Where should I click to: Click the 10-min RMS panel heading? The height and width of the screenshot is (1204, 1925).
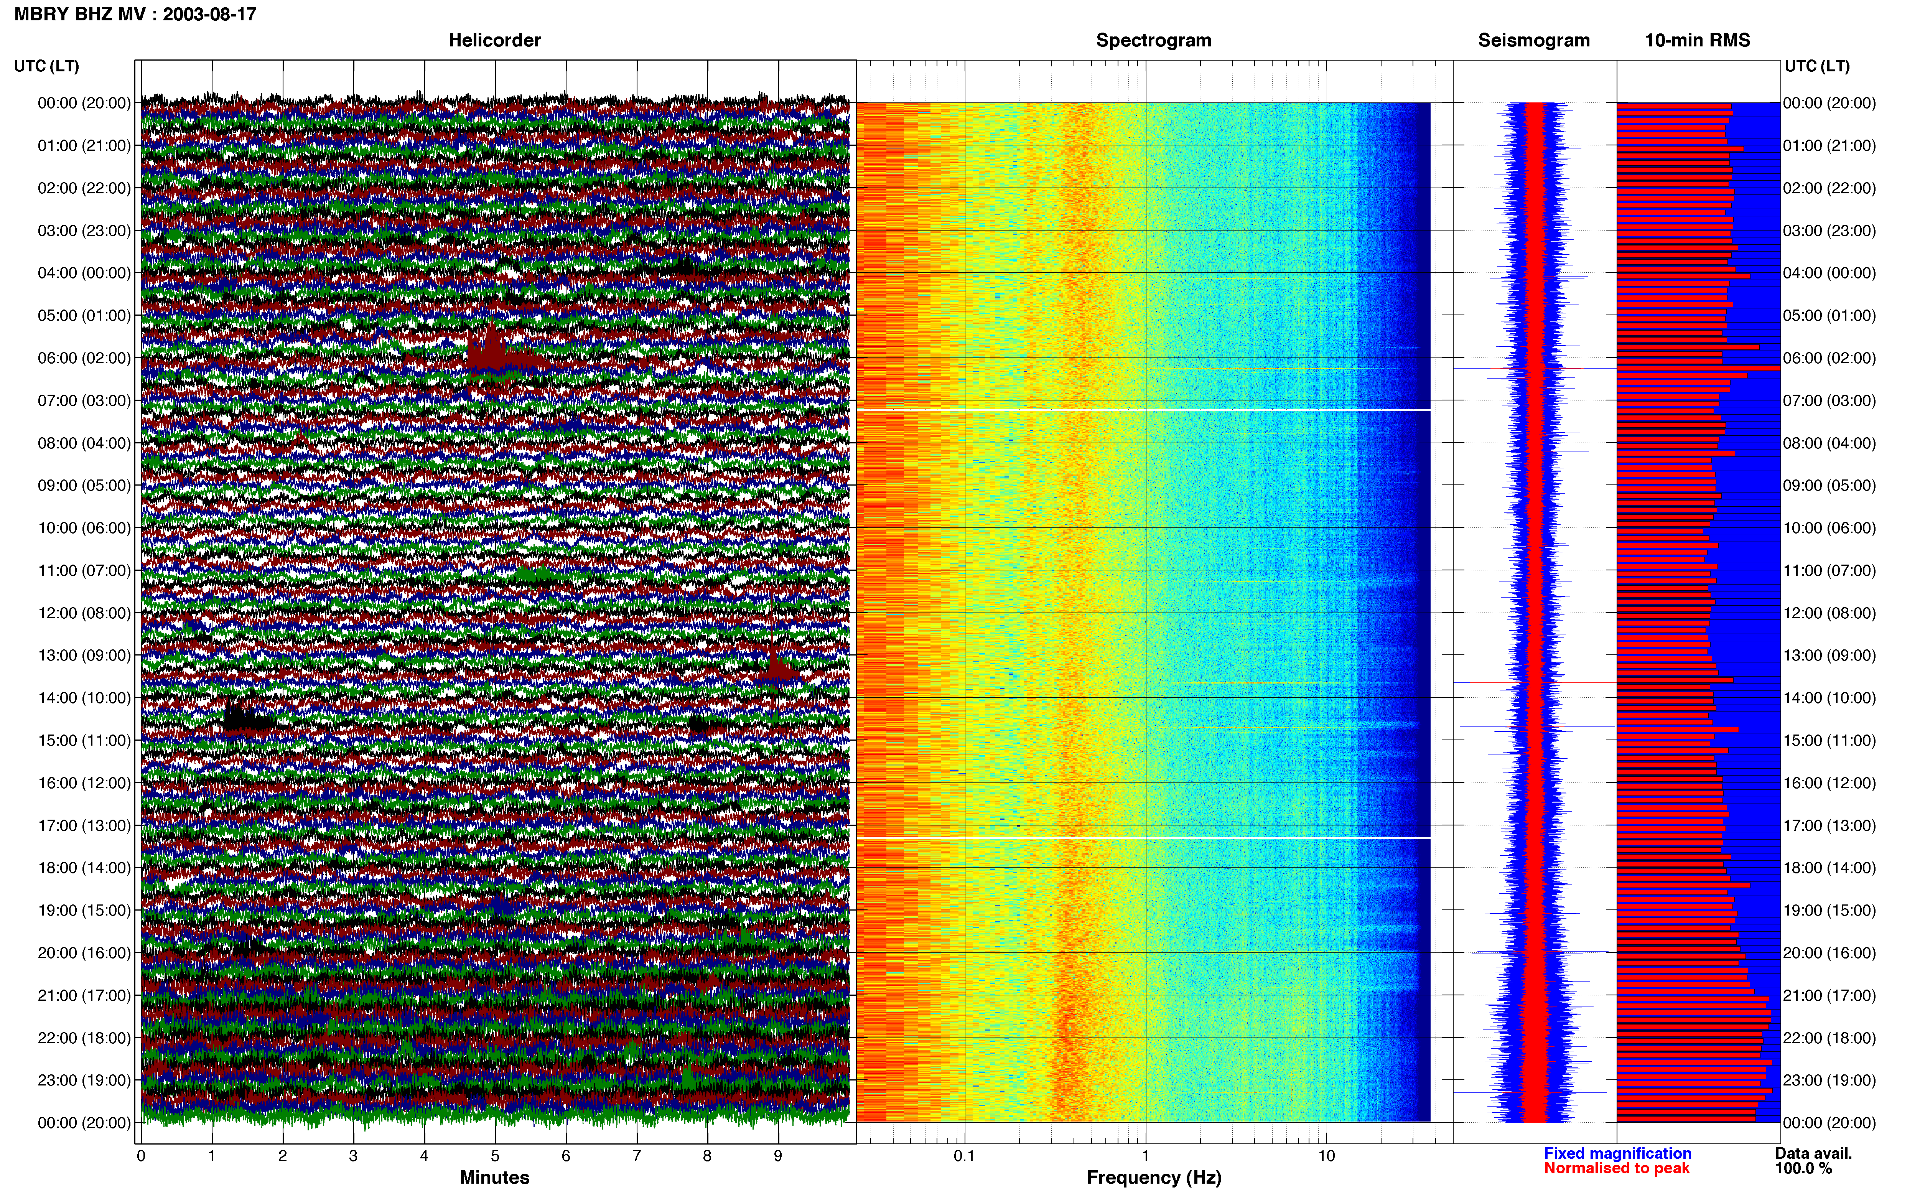[x=1697, y=41]
